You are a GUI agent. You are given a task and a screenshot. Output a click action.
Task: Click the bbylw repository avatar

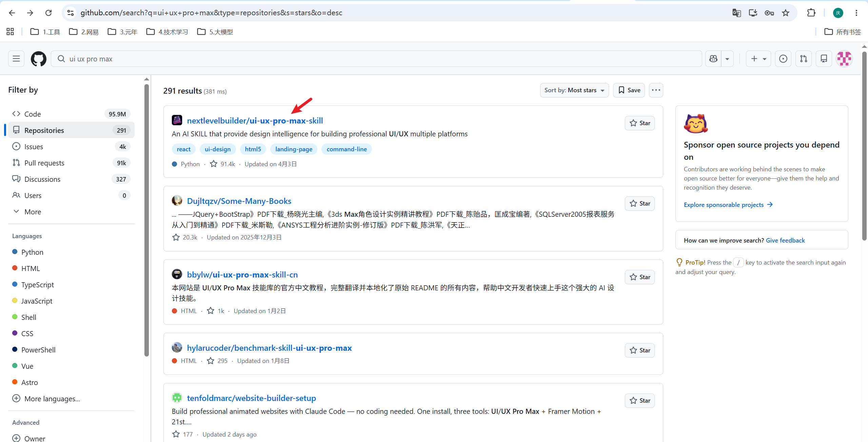[177, 274]
